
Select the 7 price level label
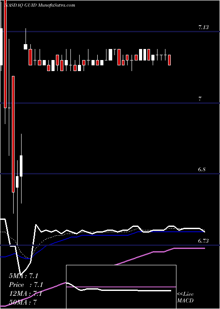(x=200, y=99)
